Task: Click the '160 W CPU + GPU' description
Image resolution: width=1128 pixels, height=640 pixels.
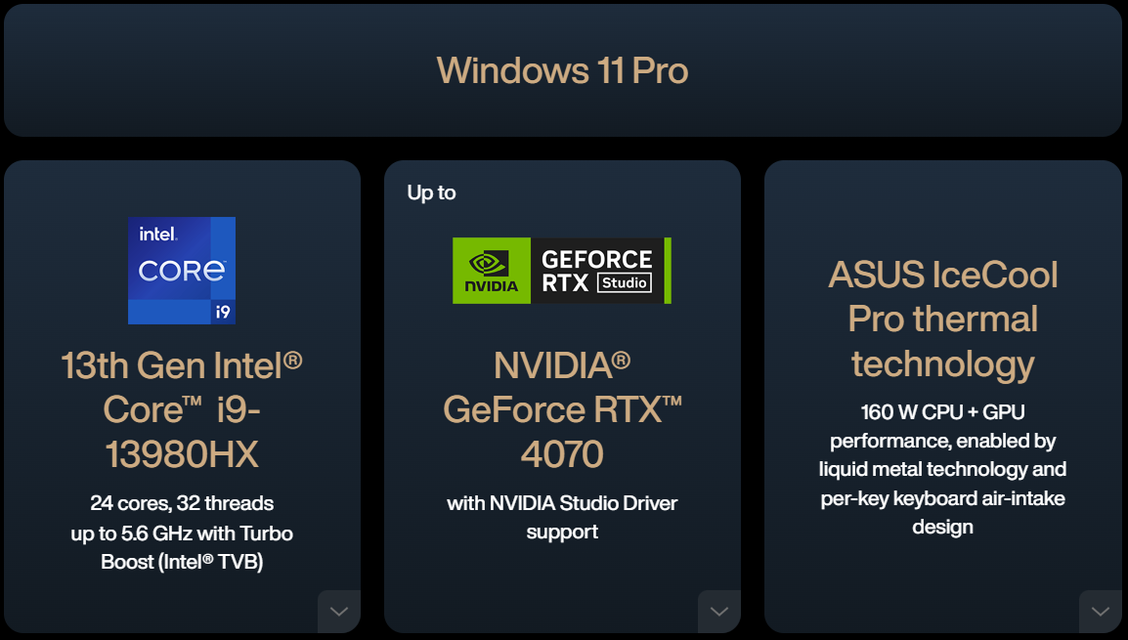Action: (x=942, y=412)
